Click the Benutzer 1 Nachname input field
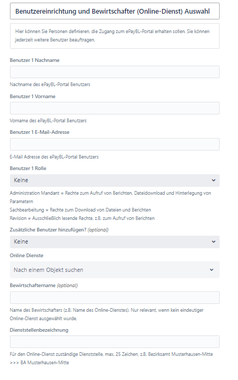This screenshot has height=380, width=238. click(114, 72)
